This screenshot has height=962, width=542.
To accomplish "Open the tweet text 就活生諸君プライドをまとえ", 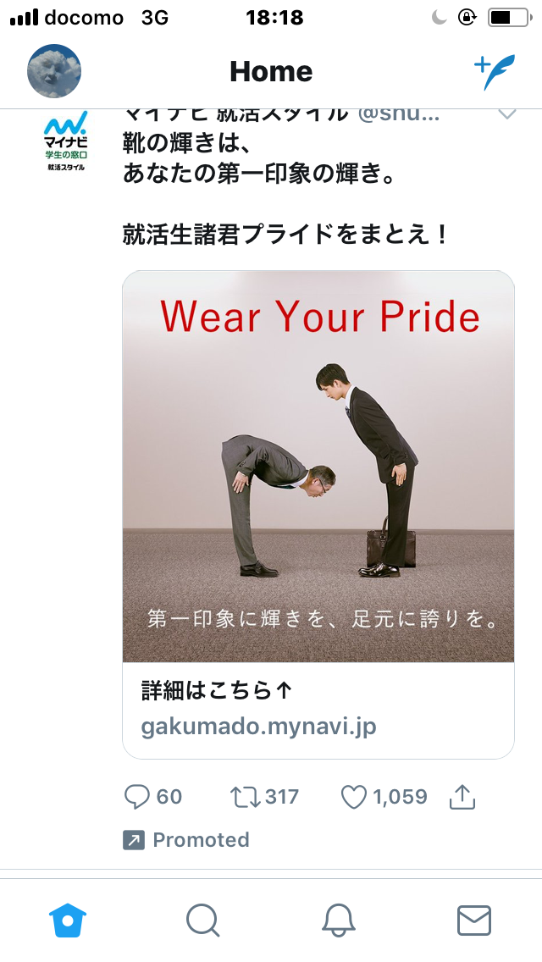I will tap(286, 234).
